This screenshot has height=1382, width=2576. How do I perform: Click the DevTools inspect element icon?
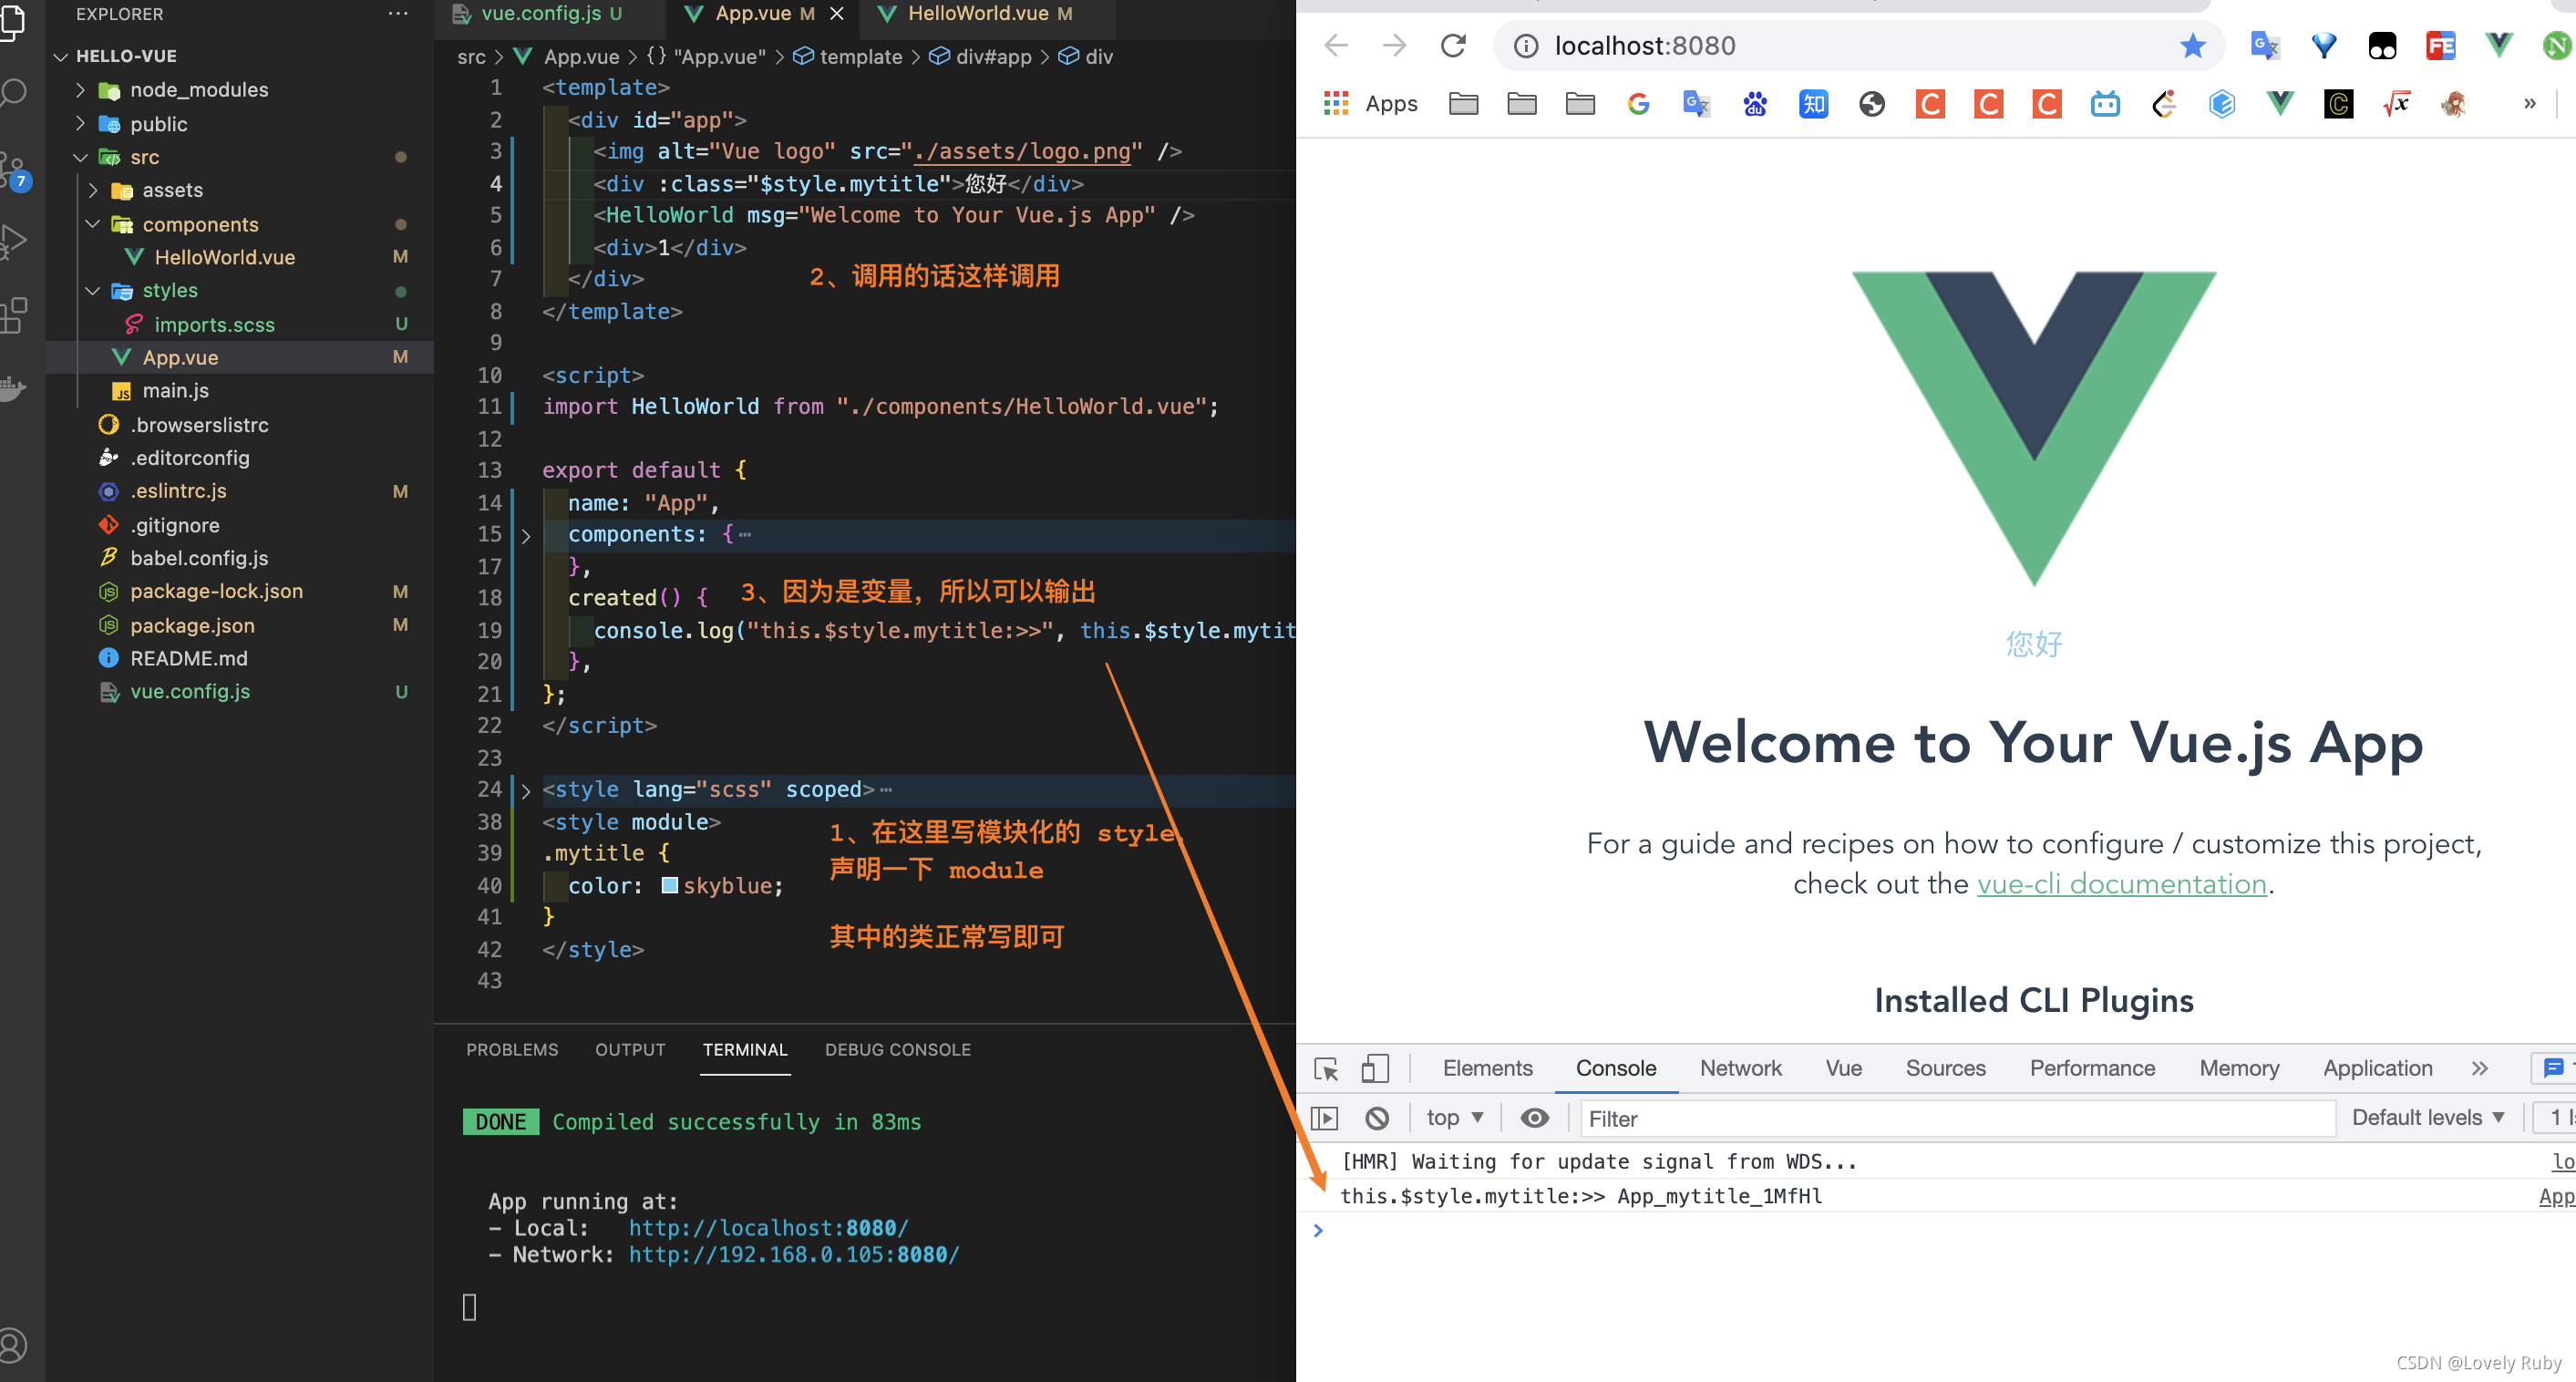pyautogui.click(x=1326, y=1069)
